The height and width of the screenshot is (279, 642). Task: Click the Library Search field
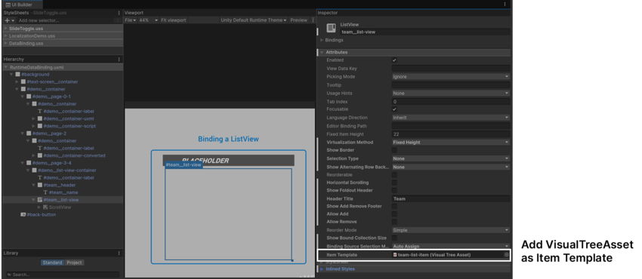coord(62,275)
